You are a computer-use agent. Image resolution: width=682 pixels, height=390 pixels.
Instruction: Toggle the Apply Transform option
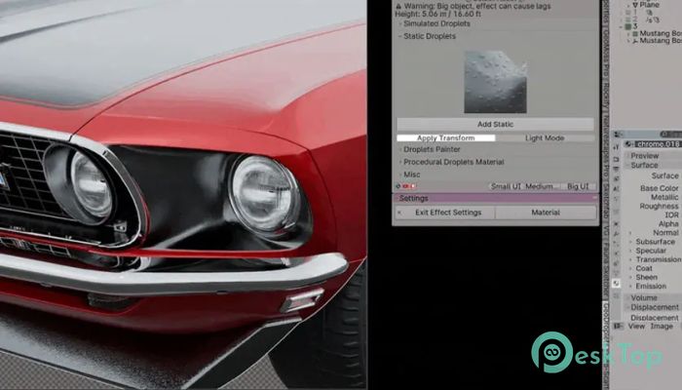pyautogui.click(x=446, y=138)
